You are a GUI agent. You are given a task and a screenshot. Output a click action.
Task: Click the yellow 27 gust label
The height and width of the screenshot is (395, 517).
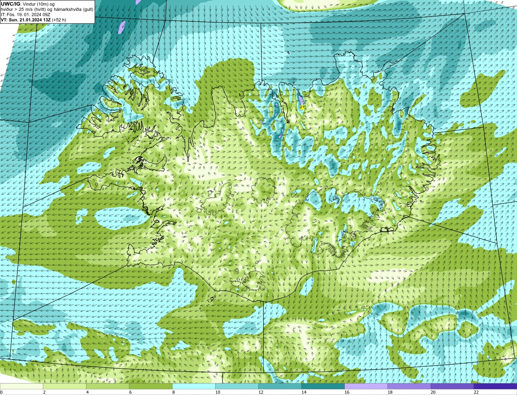(x=302, y=107)
